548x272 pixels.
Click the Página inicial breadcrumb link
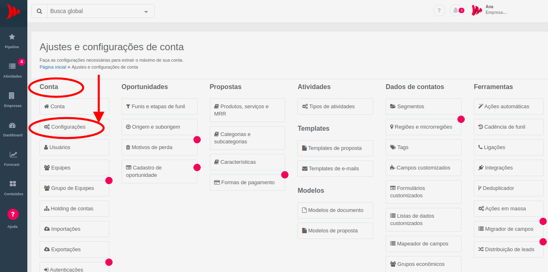pyautogui.click(x=53, y=67)
